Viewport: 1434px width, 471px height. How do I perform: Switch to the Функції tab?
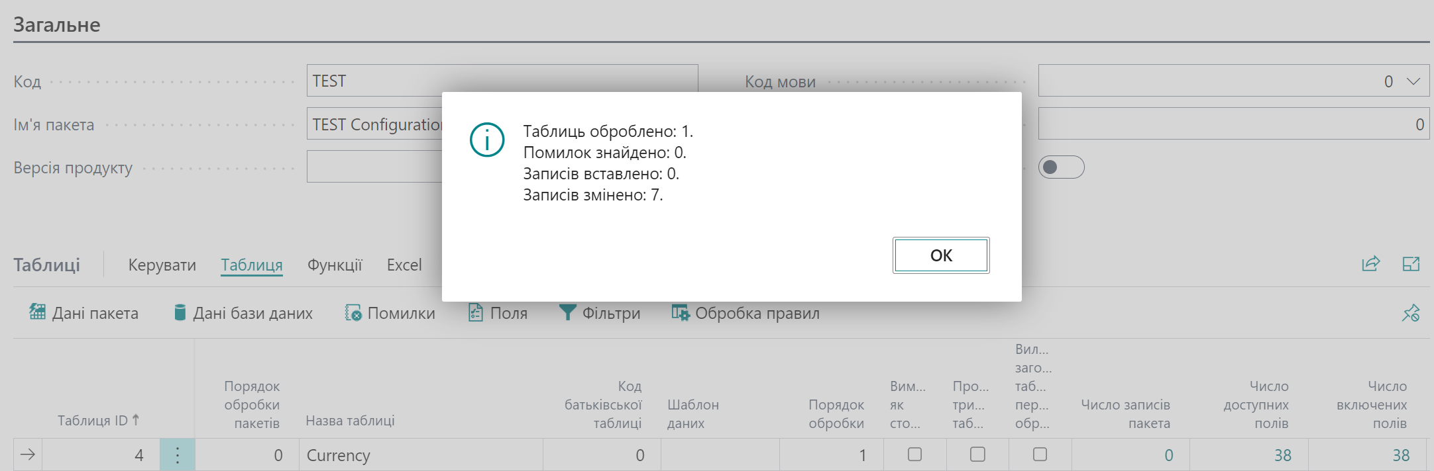(335, 265)
